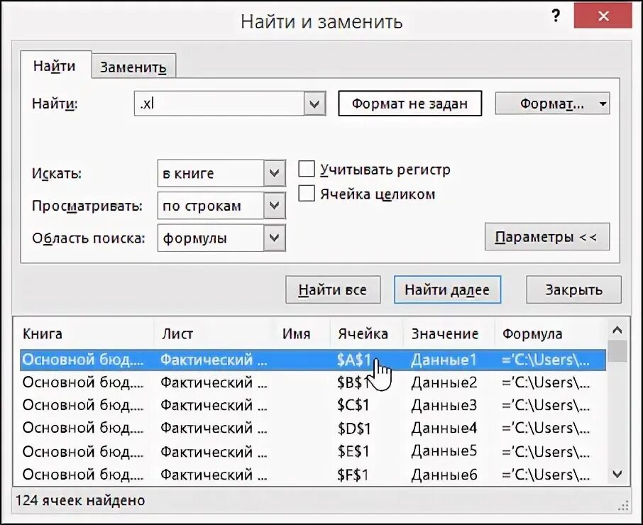Click the Формула column header
The height and width of the screenshot is (525, 643).
550,333
